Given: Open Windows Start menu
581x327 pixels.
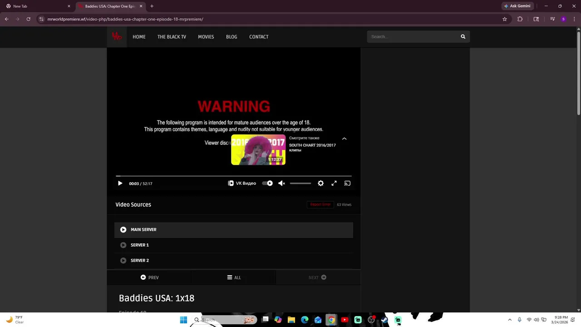Looking at the screenshot, I should point(183,320).
